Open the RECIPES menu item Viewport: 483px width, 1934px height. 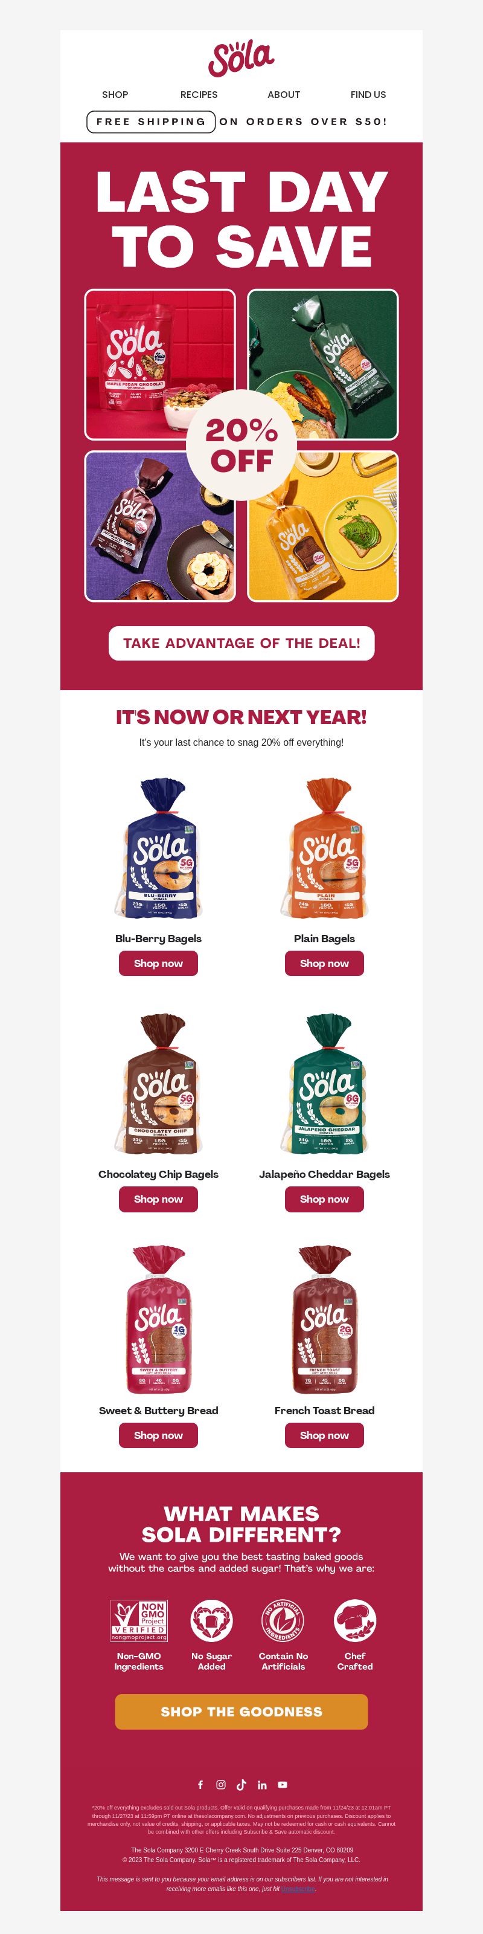199,95
